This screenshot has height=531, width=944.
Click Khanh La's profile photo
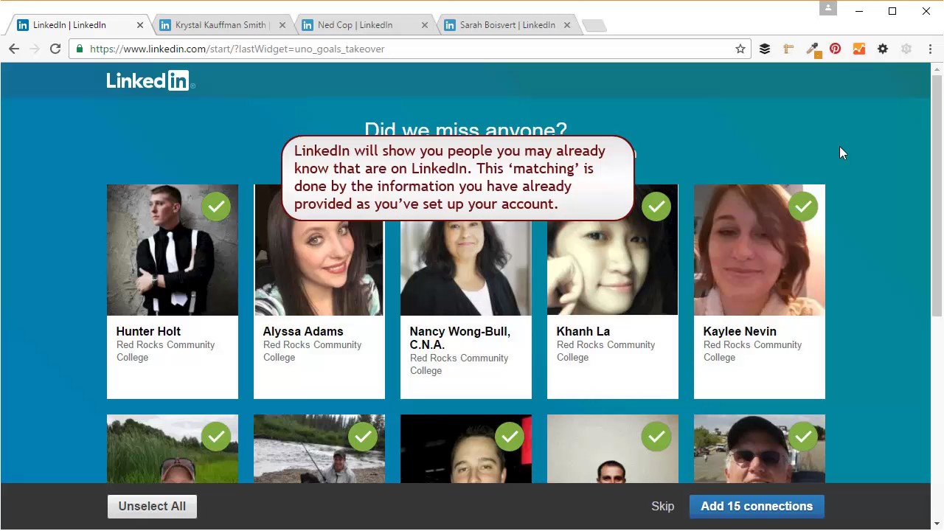(613, 250)
